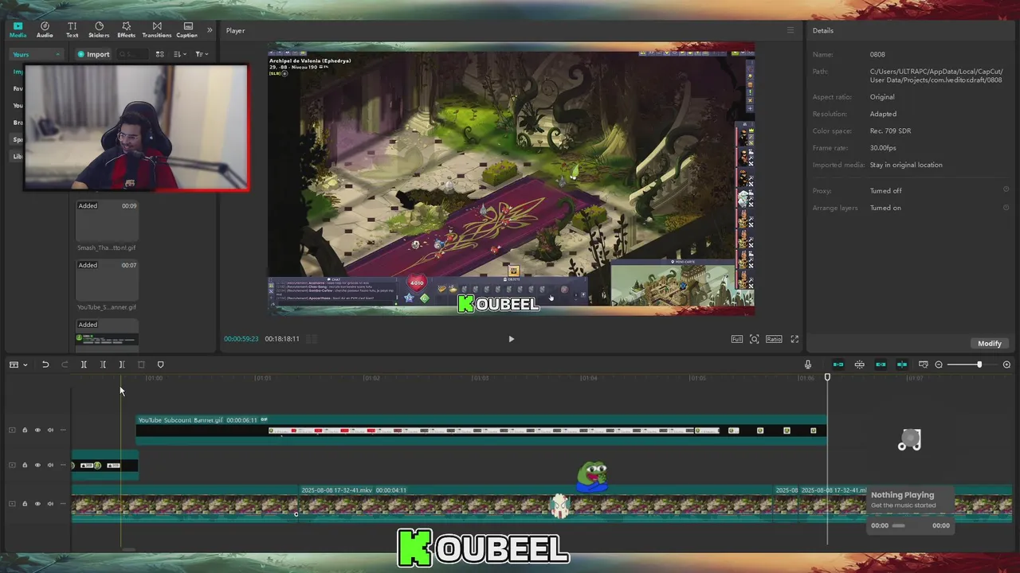The image size is (1020, 573).
Task: Click the delete clip icon
Action: (141, 364)
